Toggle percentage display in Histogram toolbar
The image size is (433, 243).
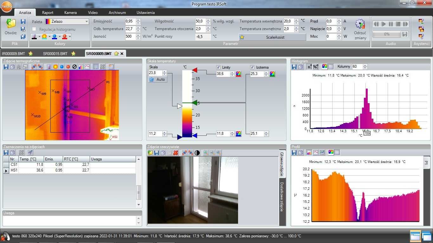point(316,67)
